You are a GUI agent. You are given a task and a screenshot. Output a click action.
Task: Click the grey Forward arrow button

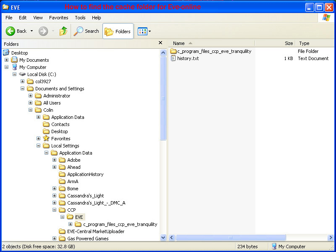[x=43, y=31]
